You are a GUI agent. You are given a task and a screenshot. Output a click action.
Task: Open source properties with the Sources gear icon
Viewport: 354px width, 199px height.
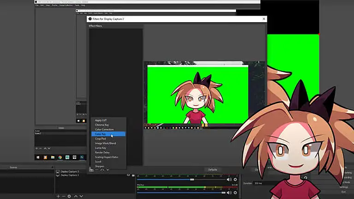click(69, 196)
